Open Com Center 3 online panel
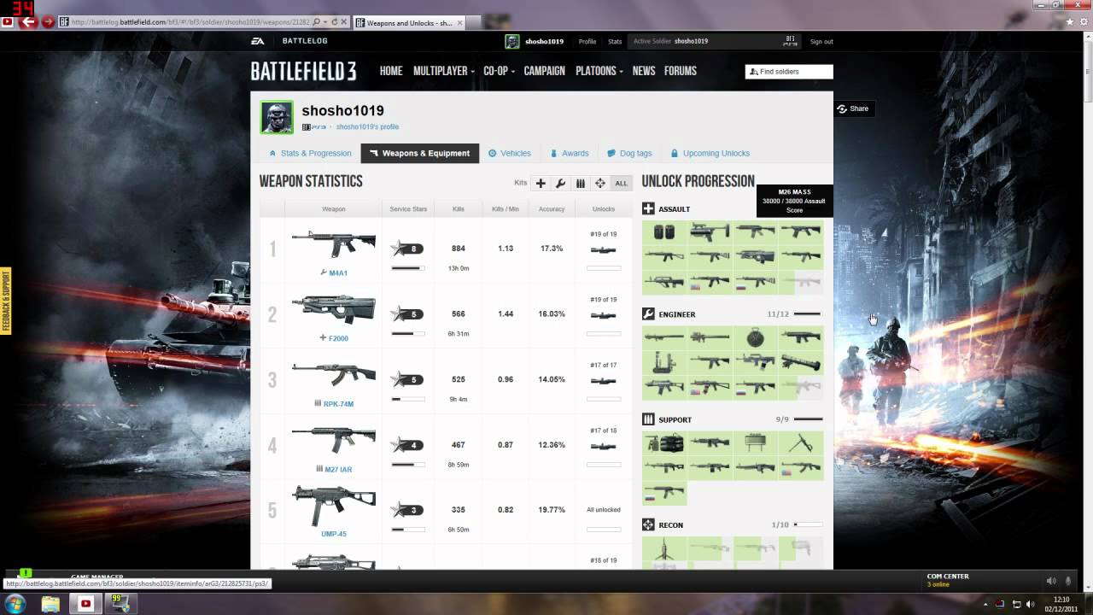1093x615 pixels. click(948, 580)
